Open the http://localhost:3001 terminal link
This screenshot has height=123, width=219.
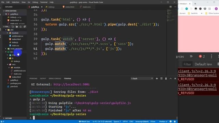tap(72, 84)
